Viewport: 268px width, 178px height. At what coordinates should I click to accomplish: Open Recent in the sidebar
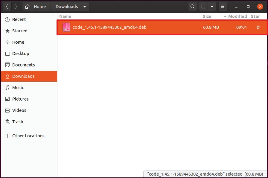29,19
